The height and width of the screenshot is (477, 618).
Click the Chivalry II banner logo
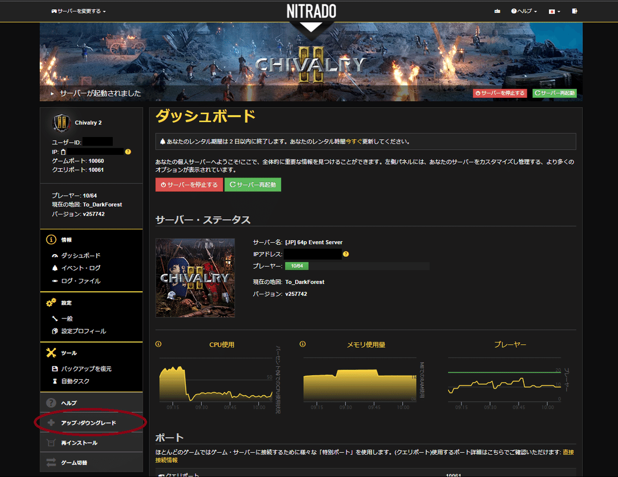click(311, 64)
